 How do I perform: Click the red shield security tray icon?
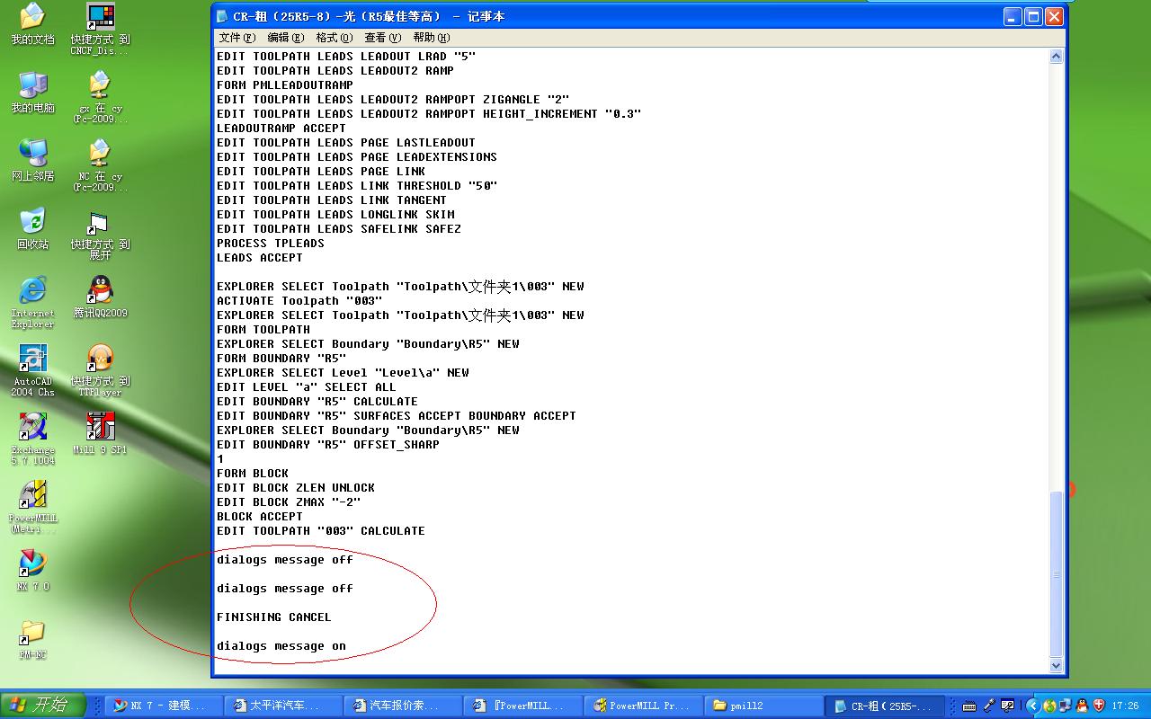coord(1098,706)
